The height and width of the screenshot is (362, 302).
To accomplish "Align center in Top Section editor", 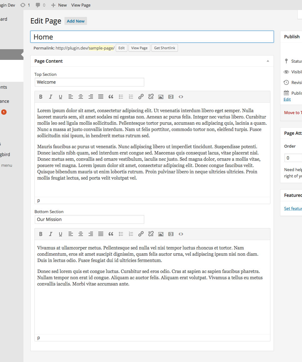I will point(80,97).
